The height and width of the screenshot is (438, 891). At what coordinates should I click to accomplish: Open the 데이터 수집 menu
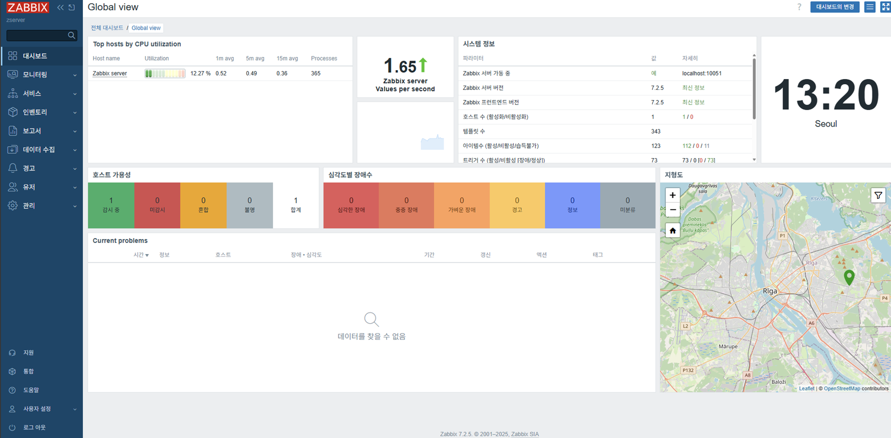(42, 150)
